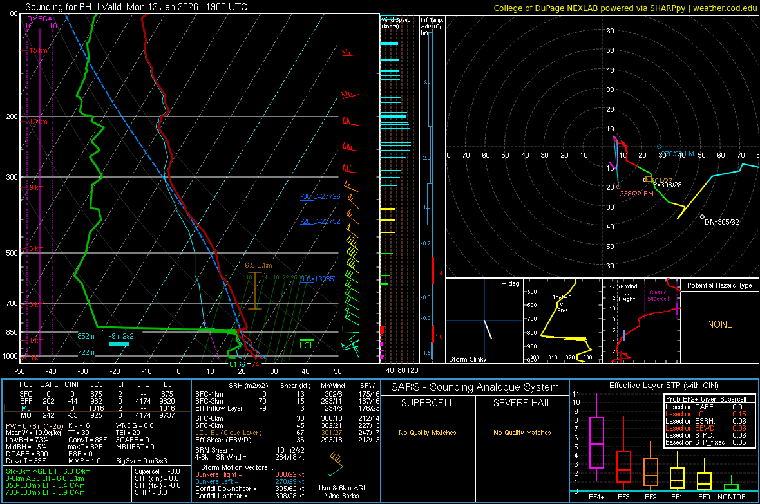Click the magenta 'Classic Supercell' label

[x=658, y=295]
